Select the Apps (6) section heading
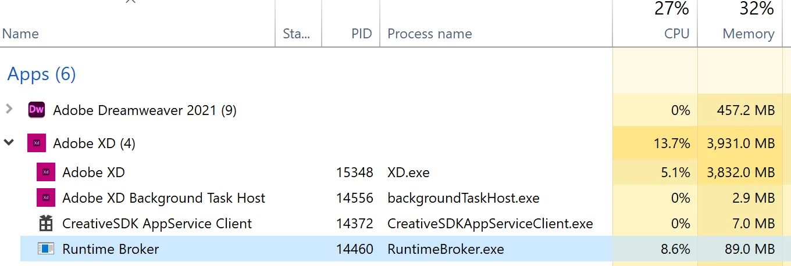This screenshot has height=266, width=791. [41, 74]
